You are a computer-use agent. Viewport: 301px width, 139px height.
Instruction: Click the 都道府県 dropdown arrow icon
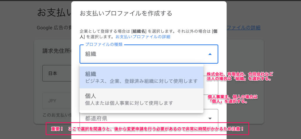(x=210, y=119)
